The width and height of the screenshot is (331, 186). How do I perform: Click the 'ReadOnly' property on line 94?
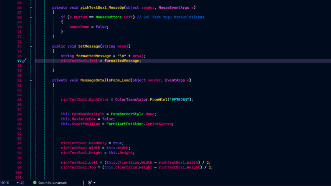98,143
